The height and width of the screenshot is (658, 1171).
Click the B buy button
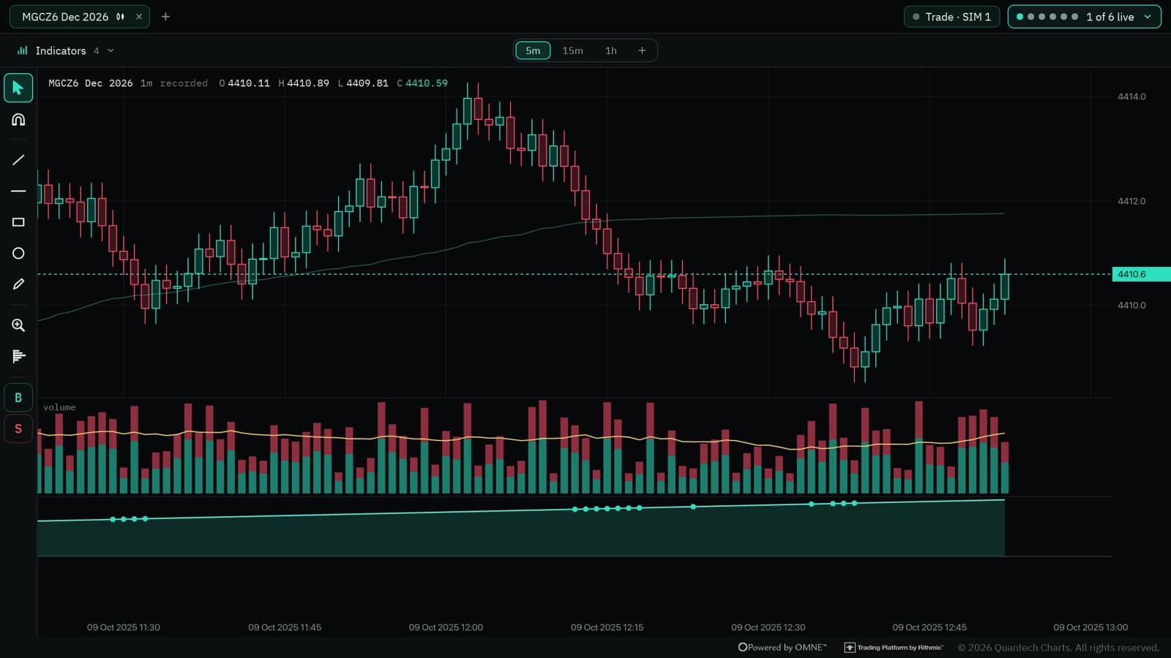[x=18, y=398]
